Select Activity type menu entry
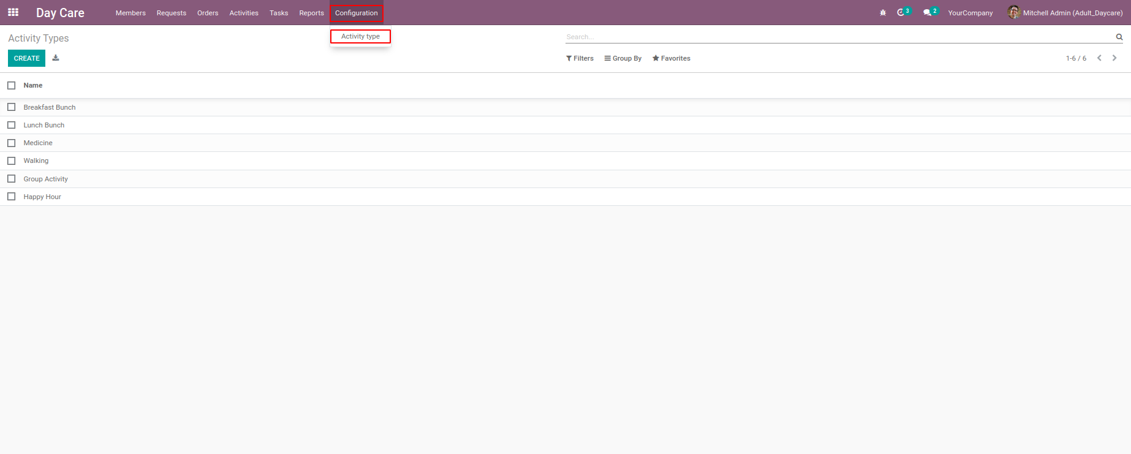The height and width of the screenshot is (454, 1131). click(x=360, y=36)
